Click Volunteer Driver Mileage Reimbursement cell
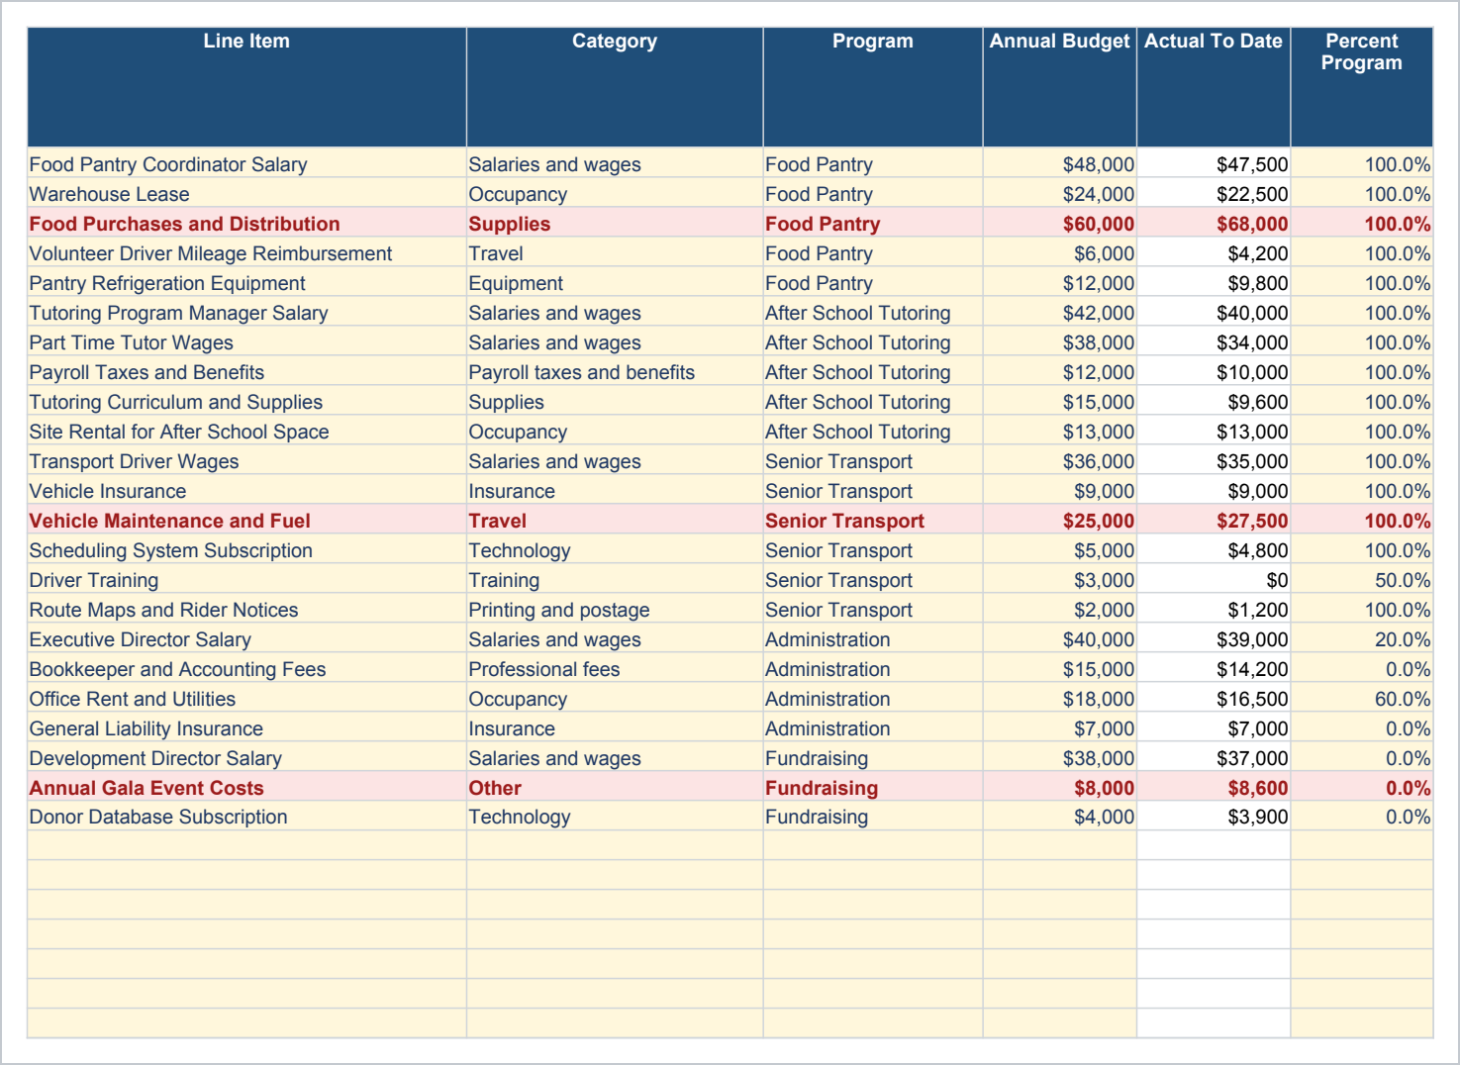 click(246, 253)
